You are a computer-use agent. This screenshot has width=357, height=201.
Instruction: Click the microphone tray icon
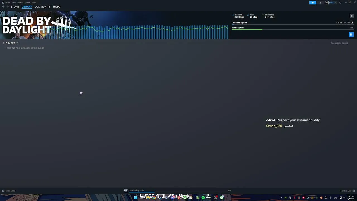click(x=330, y=198)
